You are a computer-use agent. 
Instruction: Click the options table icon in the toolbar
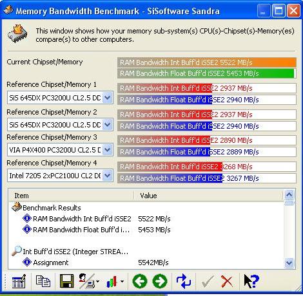19,281
